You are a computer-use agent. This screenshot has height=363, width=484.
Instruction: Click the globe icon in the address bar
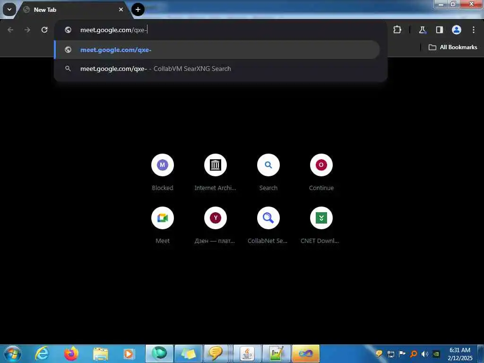[68, 30]
